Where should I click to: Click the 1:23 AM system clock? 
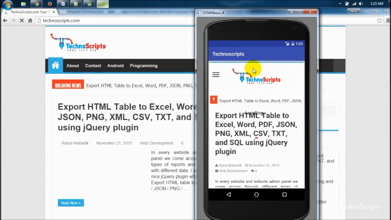click(x=376, y=4)
